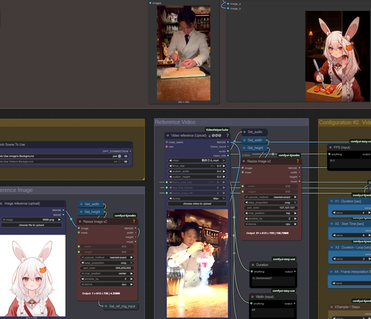The image size is (371, 319).
Task: Open upscale_method dropdown in Reference Image group
Action: pyautogui.click(x=107, y=257)
